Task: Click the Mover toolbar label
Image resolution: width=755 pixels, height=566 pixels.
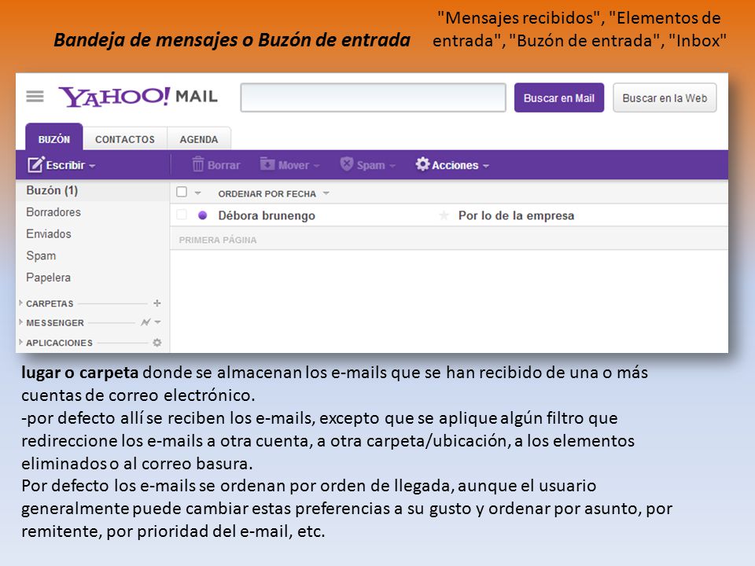Action: tap(293, 165)
